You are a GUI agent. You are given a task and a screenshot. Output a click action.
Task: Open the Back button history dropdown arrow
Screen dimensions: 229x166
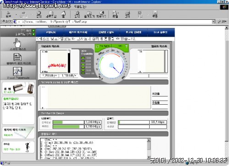[16, 15]
